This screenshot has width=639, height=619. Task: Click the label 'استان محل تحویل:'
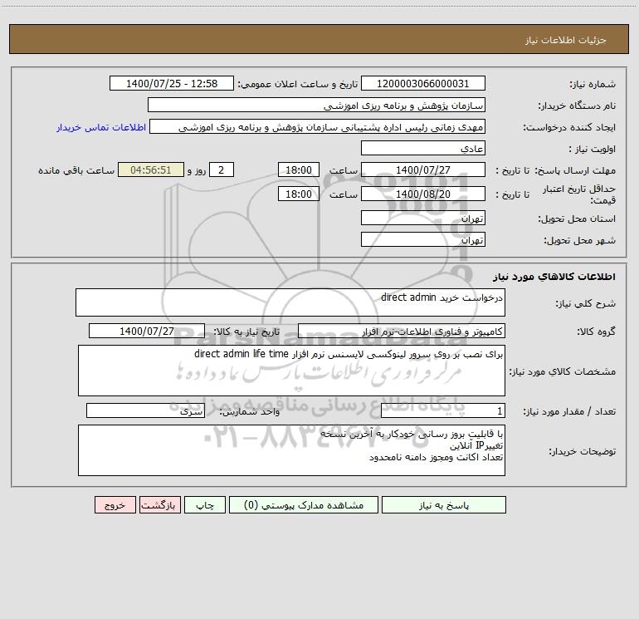click(x=577, y=219)
